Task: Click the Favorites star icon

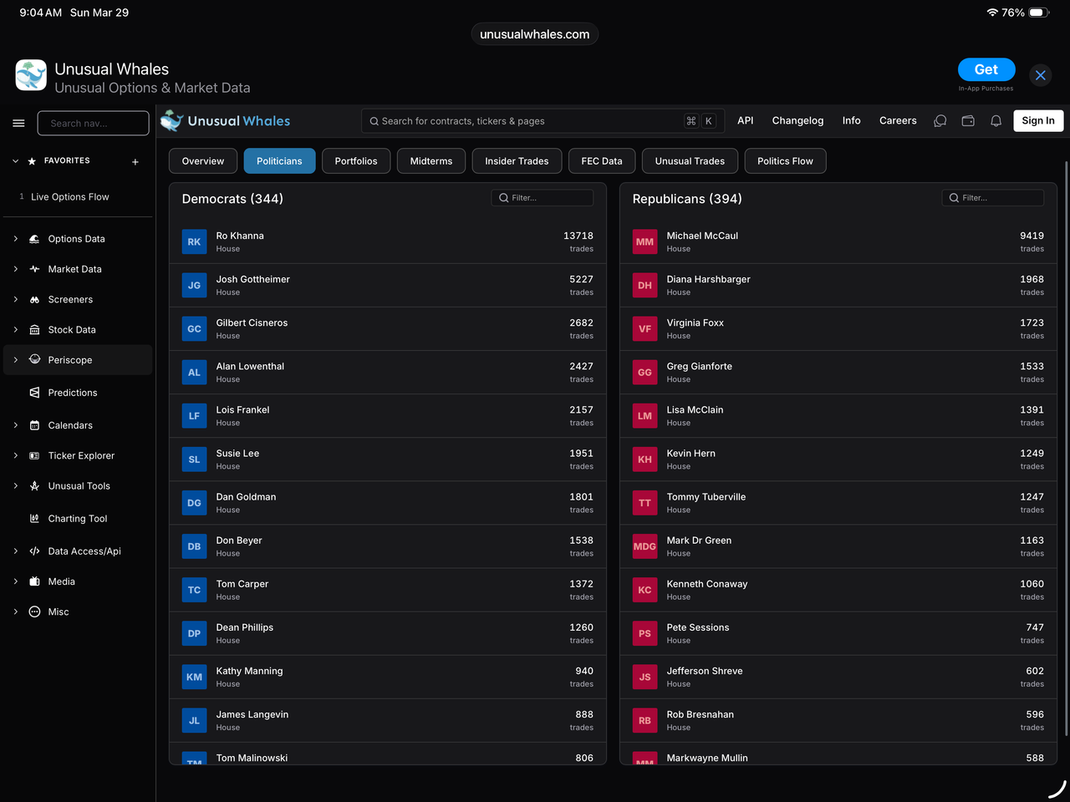Action: (32, 161)
